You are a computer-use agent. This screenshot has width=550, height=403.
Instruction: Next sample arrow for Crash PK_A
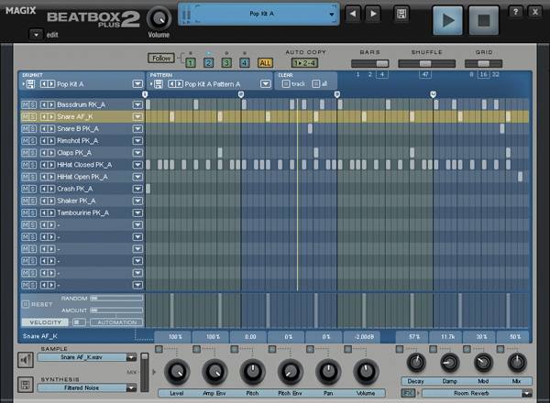(51, 189)
